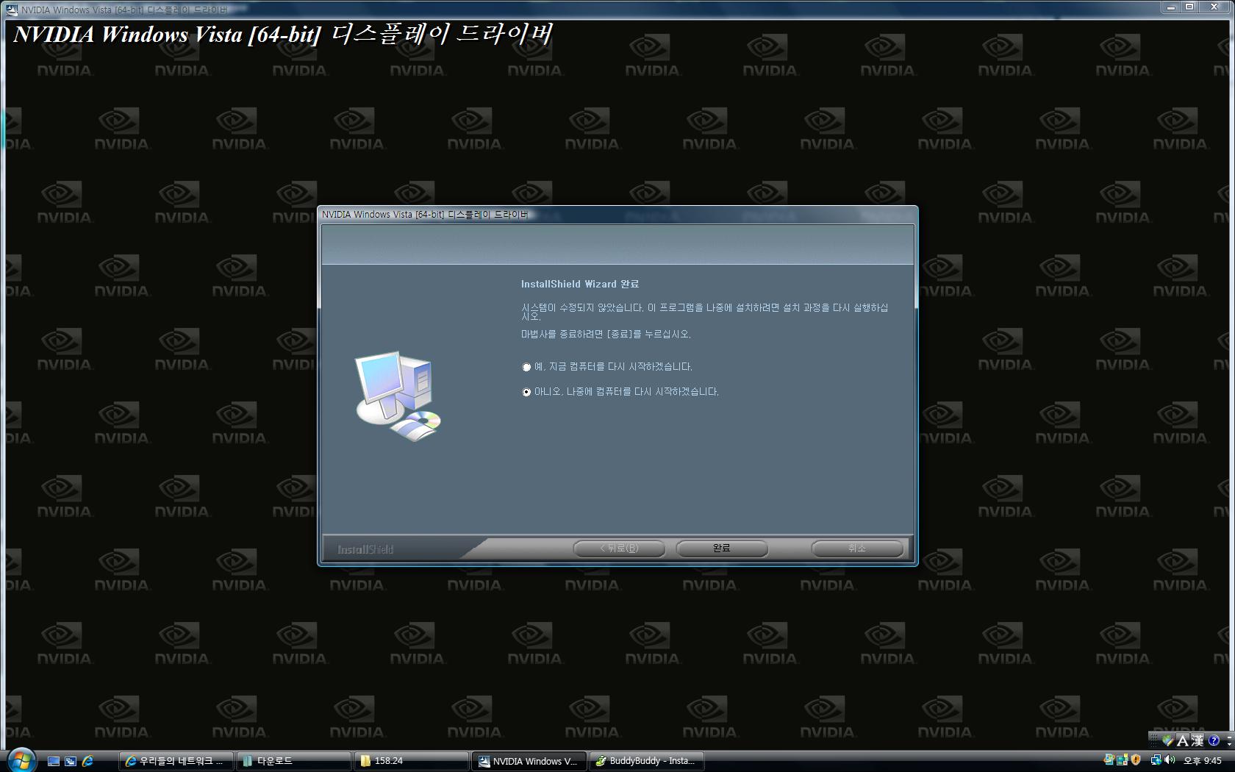This screenshot has height=772, width=1235.
Task: Toggle the IME 'A' input mode button
Action: tap(1183, 740)
